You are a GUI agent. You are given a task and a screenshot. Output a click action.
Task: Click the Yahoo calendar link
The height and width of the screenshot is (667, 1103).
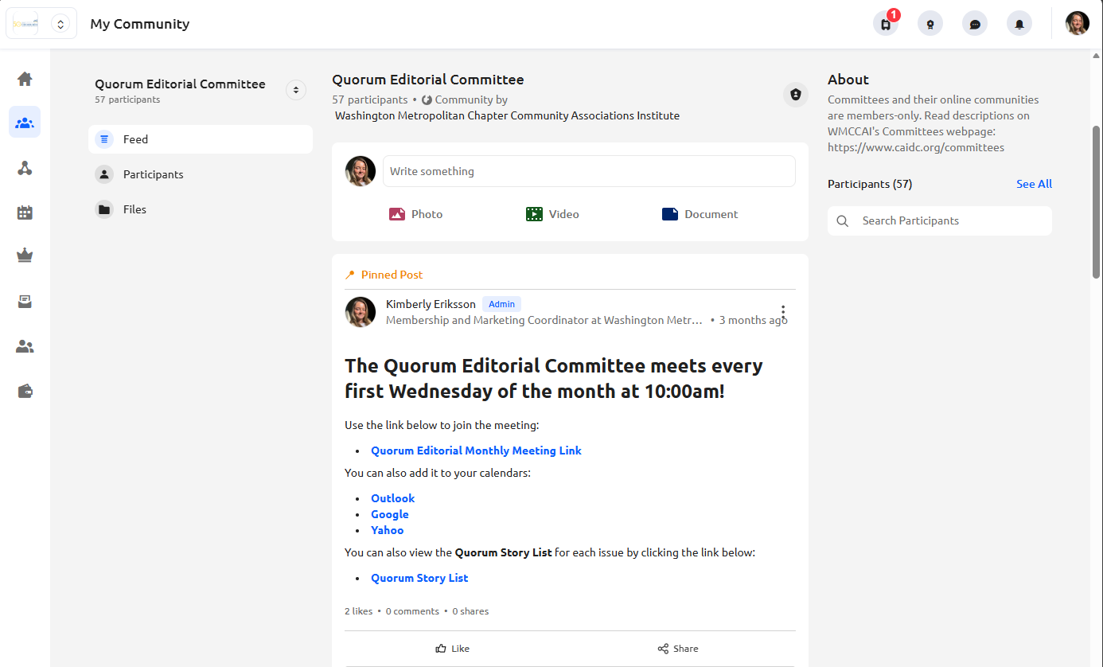[x=388, y=530]
